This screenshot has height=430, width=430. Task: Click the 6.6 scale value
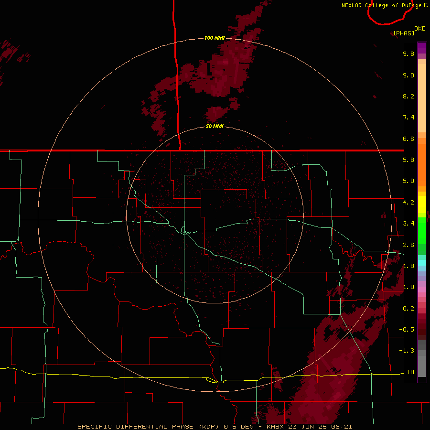pyautogui.click(x=408, y=139)
